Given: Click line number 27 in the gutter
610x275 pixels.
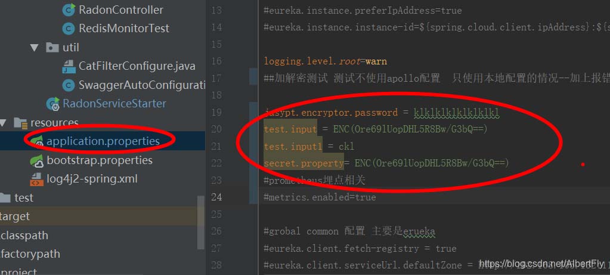Looking at the screenshot, I should coord(216,248).
